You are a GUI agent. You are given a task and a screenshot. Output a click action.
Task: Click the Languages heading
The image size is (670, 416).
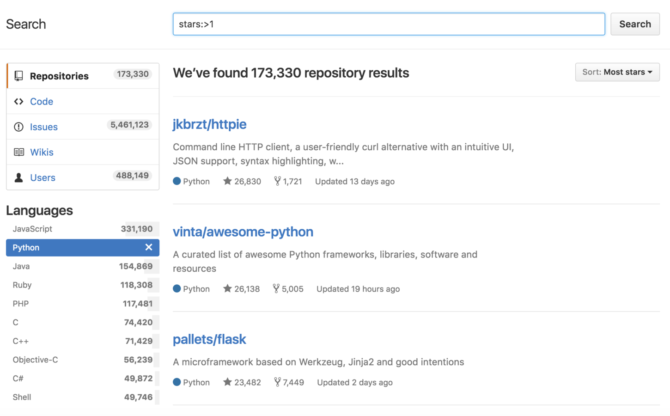(39, 210)
